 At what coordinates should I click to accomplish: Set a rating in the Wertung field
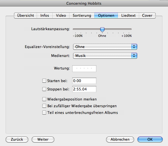(84, 69)
